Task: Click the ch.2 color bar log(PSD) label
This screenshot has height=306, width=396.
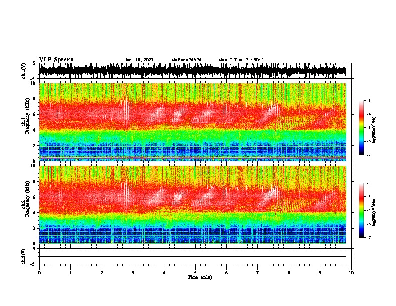Action: pos(374,212)
